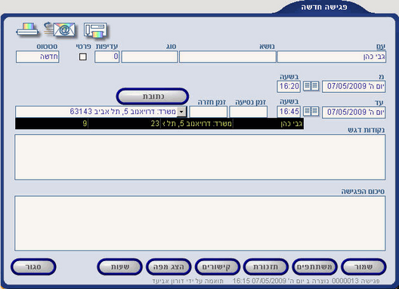Toggle the פרטי (private) checkbox
The image size is (399, 289).
83,57
